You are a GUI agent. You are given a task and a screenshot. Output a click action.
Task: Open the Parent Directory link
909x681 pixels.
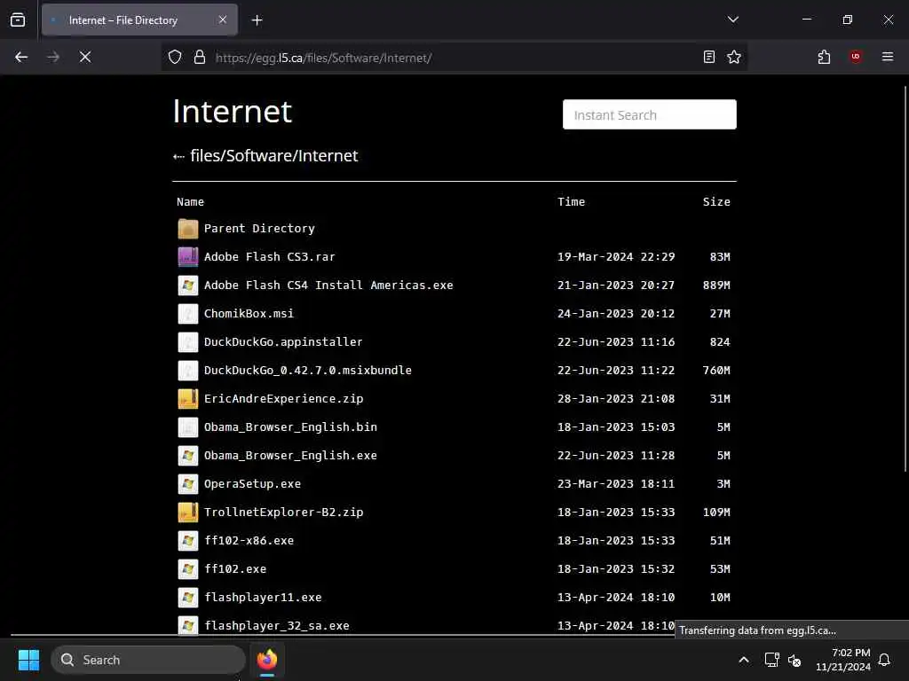pos(259,228)
